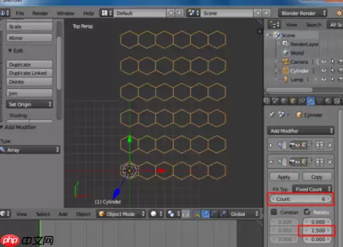
Task: Click the pin icon in properties breadcrumb
Action: (x=271, y=115)
